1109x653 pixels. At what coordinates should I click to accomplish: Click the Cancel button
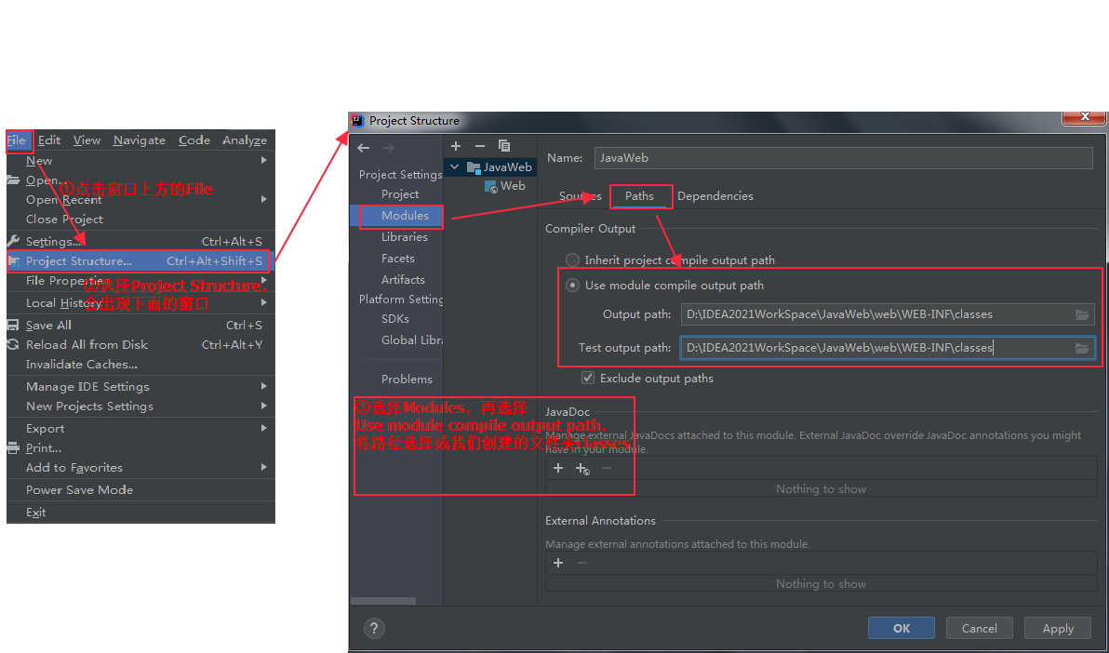(980, 628)
